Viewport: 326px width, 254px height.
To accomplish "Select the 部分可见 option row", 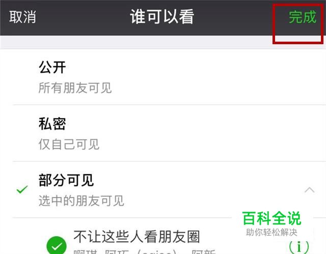I will pos(163,189).
